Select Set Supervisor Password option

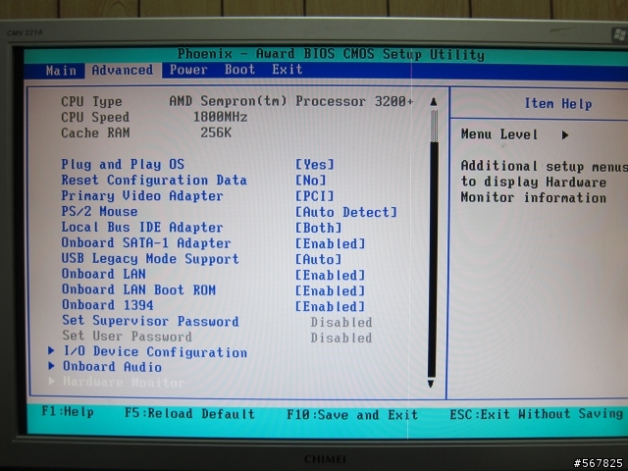tap(150, 321)
